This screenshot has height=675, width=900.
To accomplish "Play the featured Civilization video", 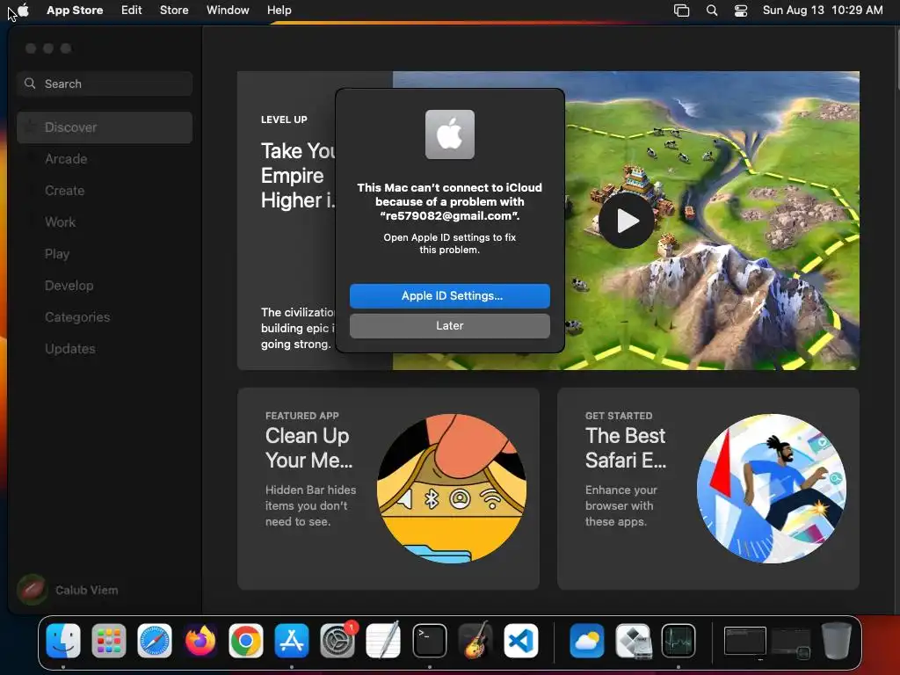I will (x=626, y=221).
